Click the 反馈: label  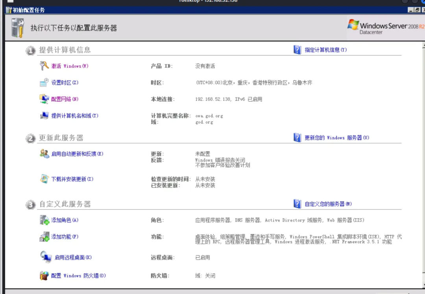(157, 160)
